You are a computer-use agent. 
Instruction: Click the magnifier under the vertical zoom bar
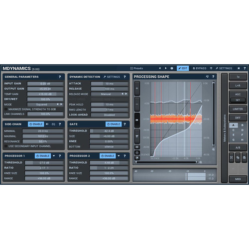[213, 149]
